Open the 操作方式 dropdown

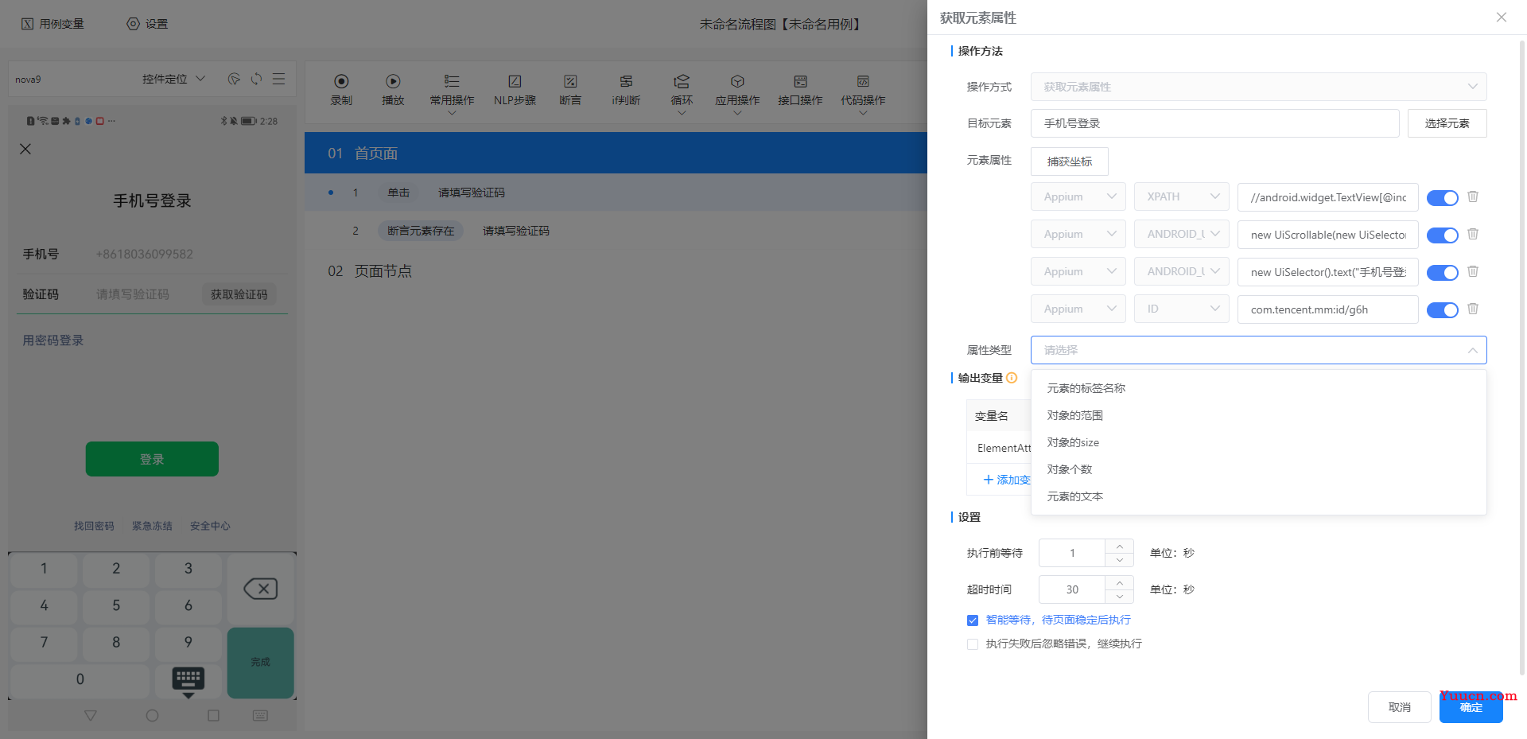(x=1258, y=87)
